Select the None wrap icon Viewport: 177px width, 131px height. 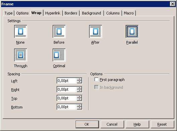[21, 32]
